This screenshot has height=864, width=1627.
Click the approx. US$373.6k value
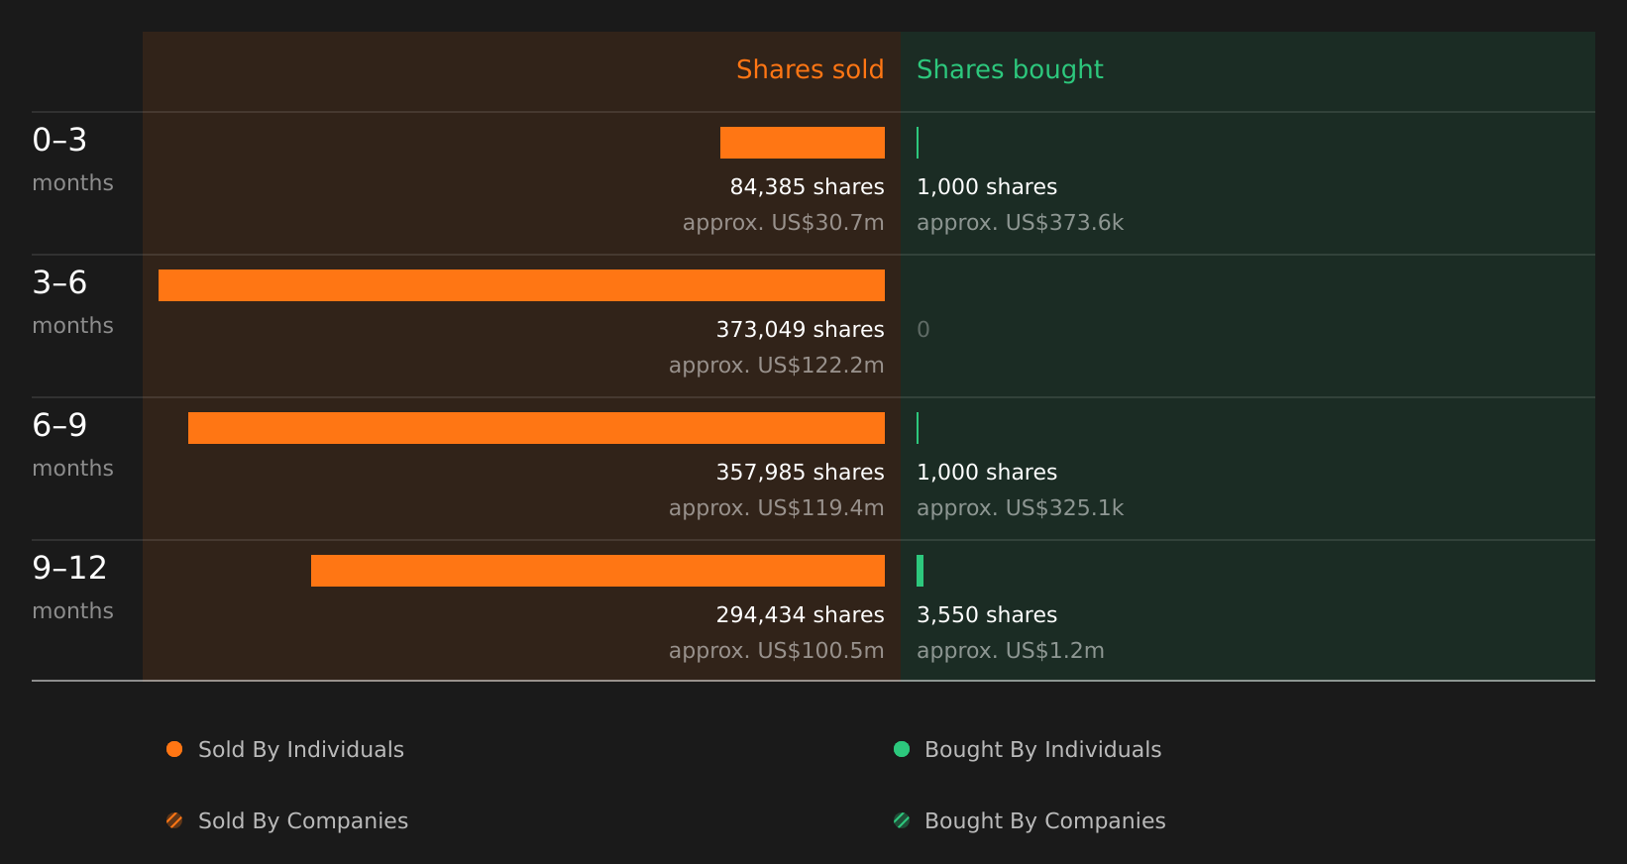coord(1021,223)
